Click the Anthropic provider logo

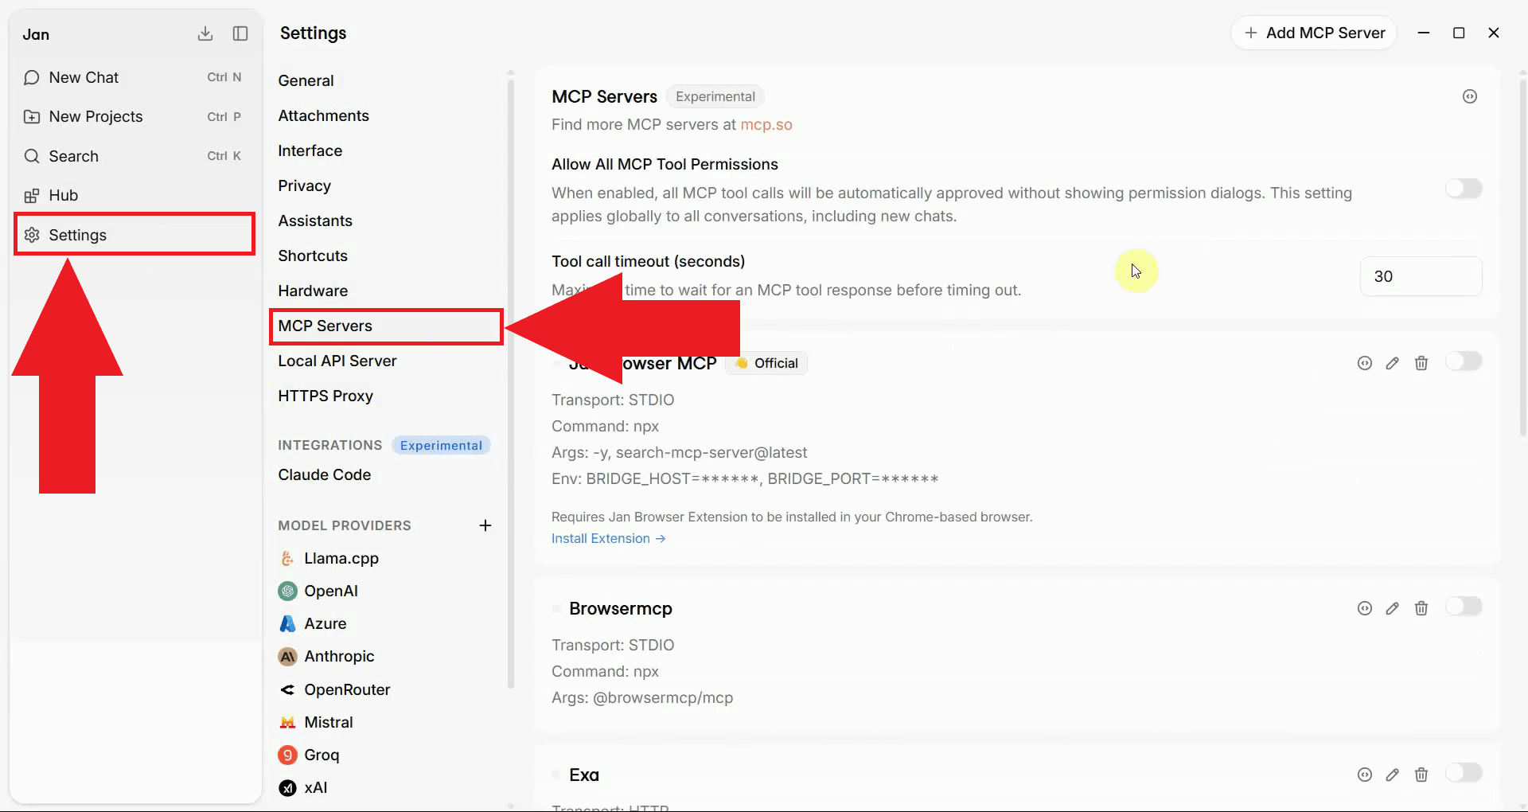pyautogui.click(x=287, y=657)
